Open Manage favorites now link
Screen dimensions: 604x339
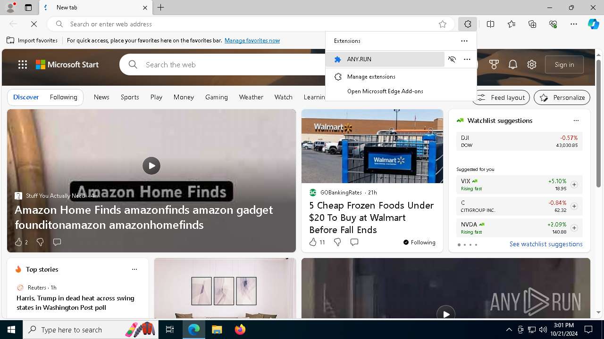click(252, 40)
